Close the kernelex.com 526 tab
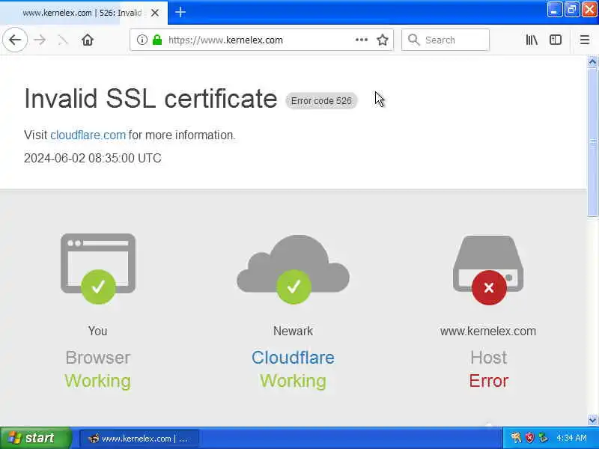Viewport: 599px width, 449px height. (155, 13)
